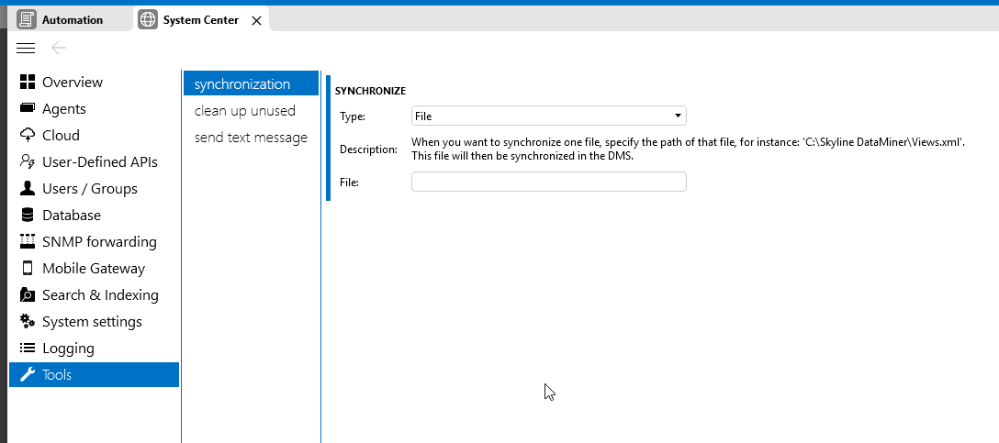Go back with the arrow button
Viewport: 999px width, 443px height.
click(x=59, y=48)
